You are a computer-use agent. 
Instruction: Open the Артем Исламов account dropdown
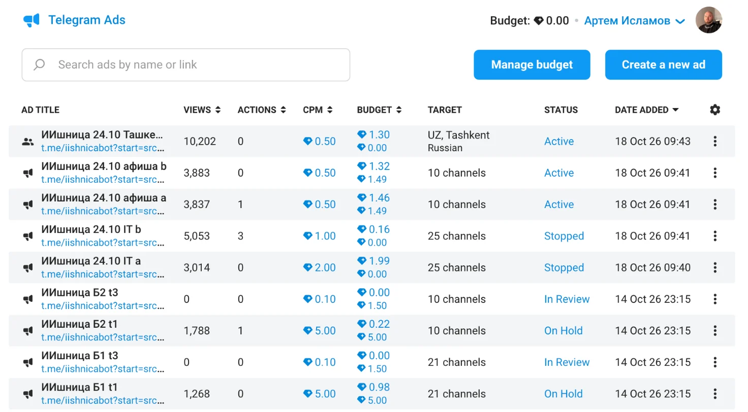click(635, 21)
